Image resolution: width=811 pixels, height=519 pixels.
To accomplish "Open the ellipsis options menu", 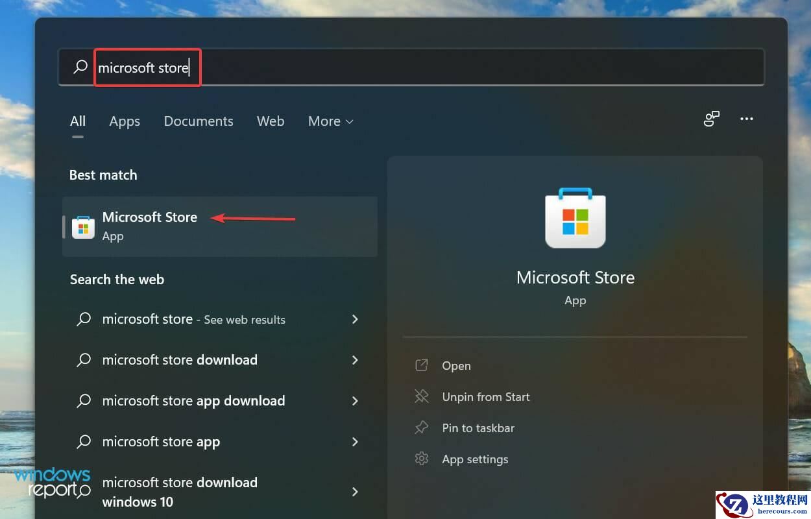I will (746, 119).
